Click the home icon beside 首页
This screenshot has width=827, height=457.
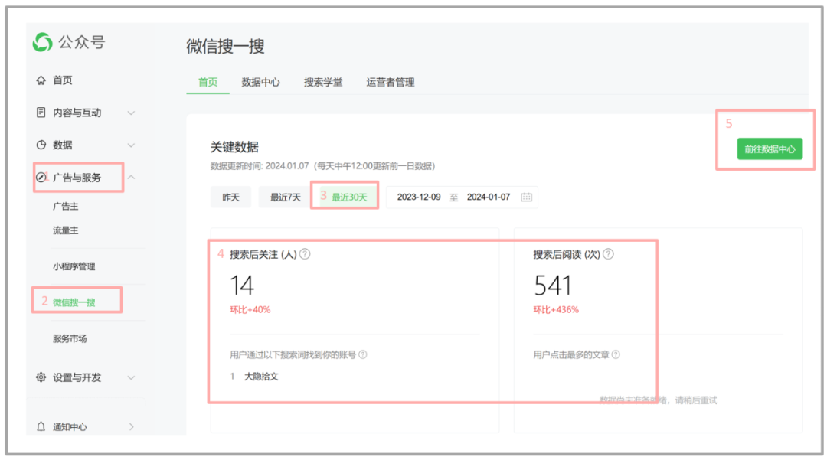pyautogui.click(x=41, y=80)
